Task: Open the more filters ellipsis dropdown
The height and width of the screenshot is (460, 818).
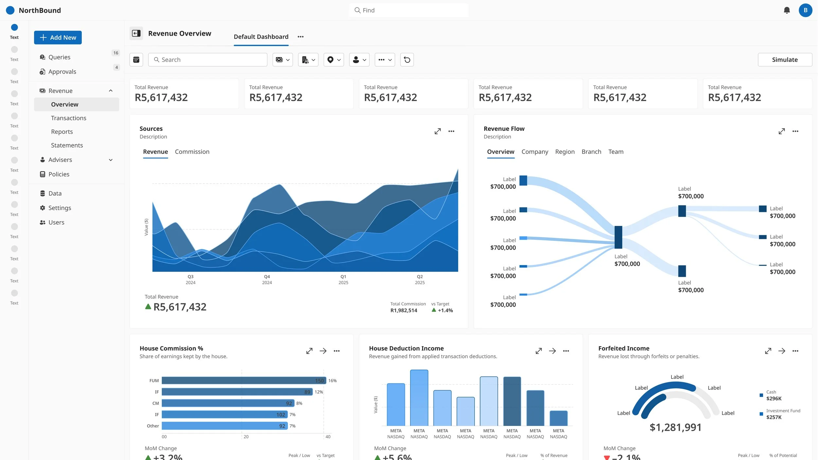Action: tap(385, 60)
